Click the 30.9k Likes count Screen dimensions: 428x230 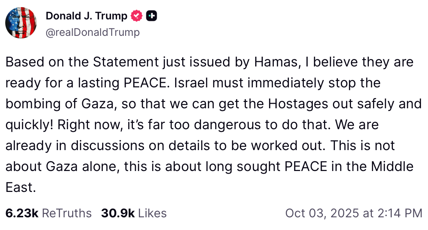(117, 213)
